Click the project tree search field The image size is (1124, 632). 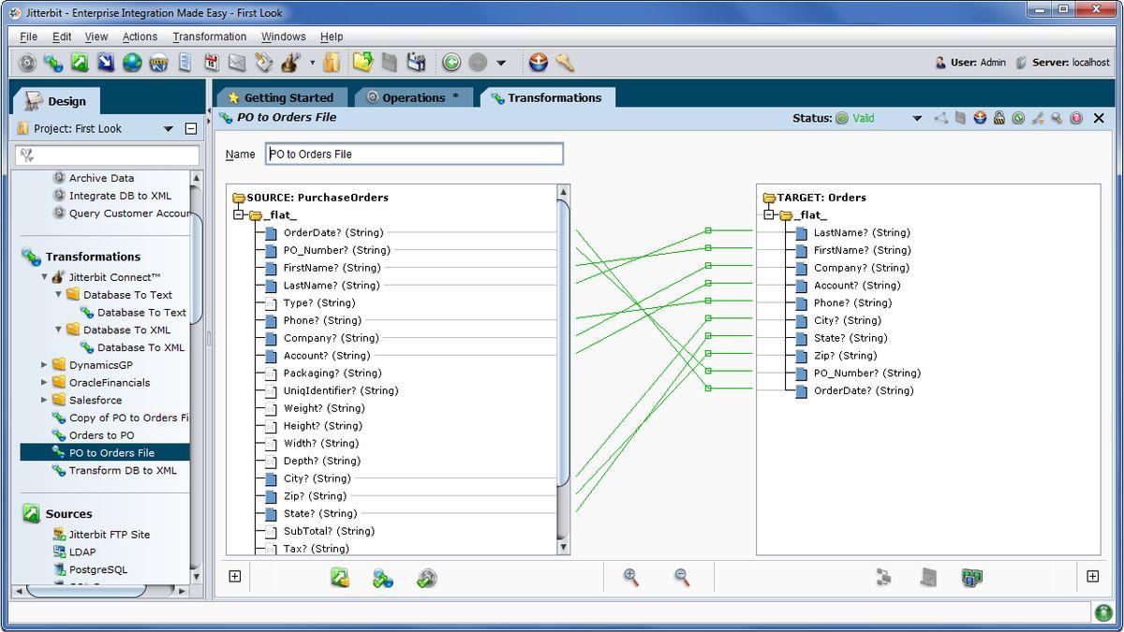[108, 155]
